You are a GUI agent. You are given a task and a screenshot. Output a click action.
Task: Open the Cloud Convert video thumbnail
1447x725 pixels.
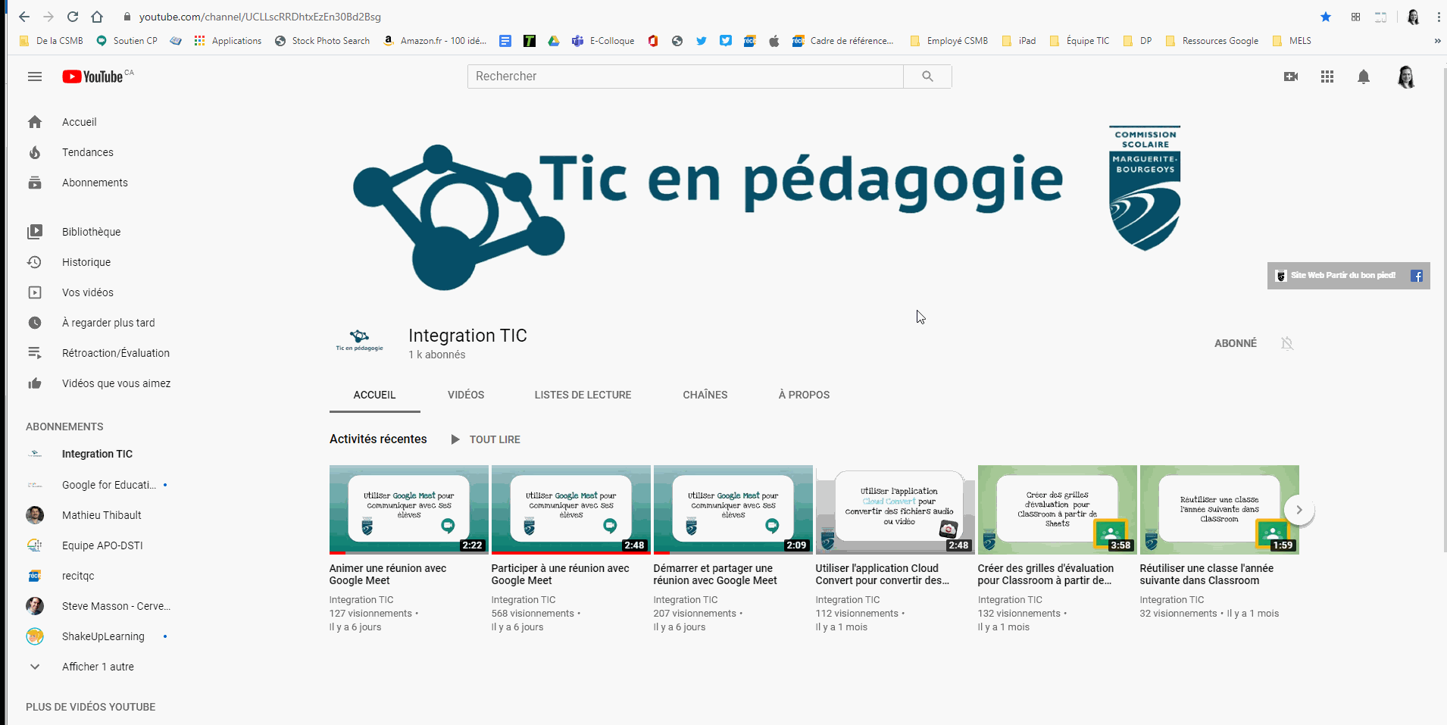895,510
